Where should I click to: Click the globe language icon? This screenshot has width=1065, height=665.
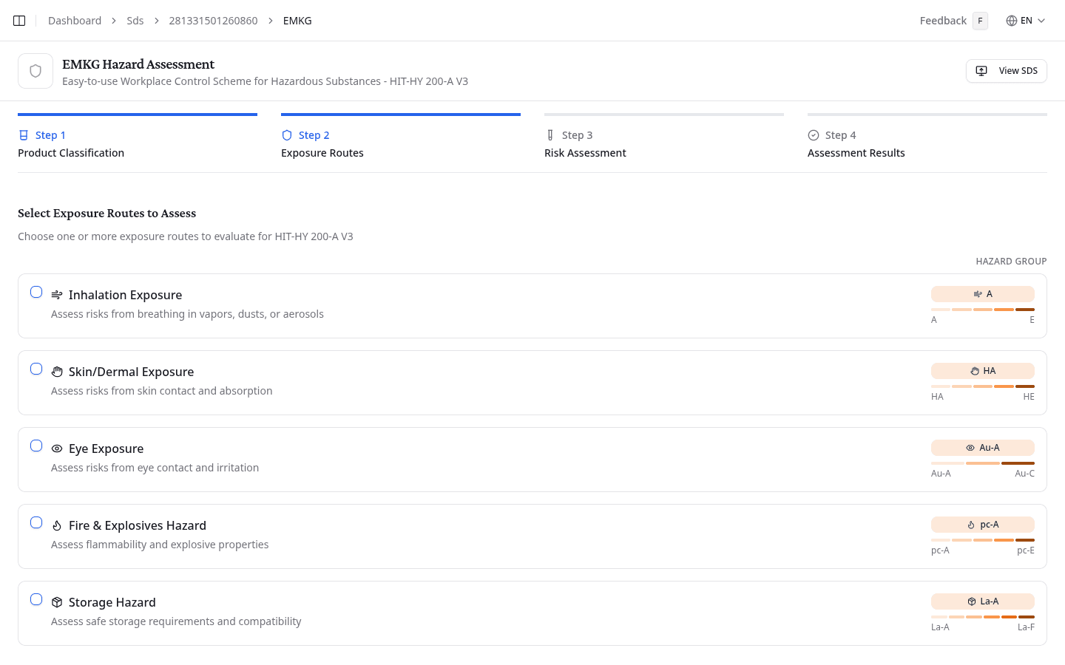coord(1011,21)
